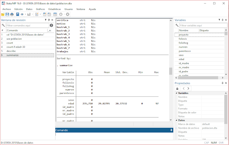The height and width of the screenshot is (145, 229).
Task: Click right arrow of Variables horizontal scrollbar
Action: pos(223,78)
